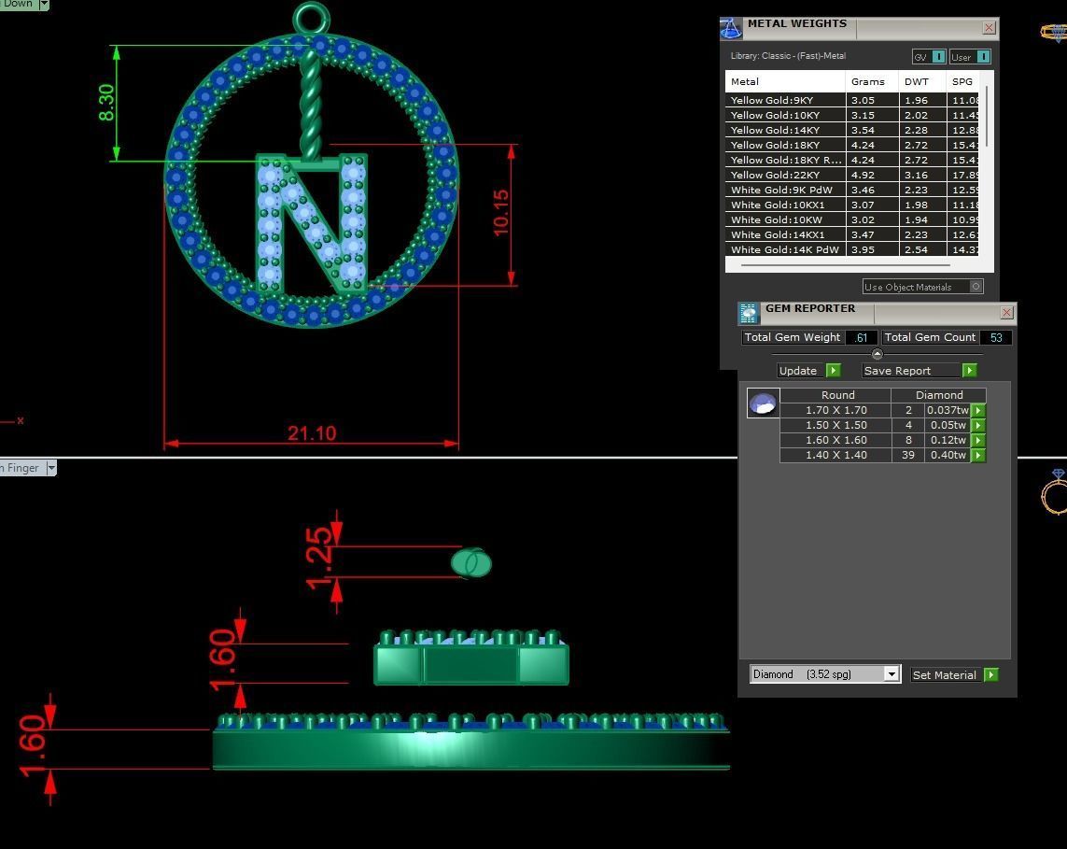Select the Yellow Gold:18KY R... row
1067x849 pixels.
(x=852, y=160)
